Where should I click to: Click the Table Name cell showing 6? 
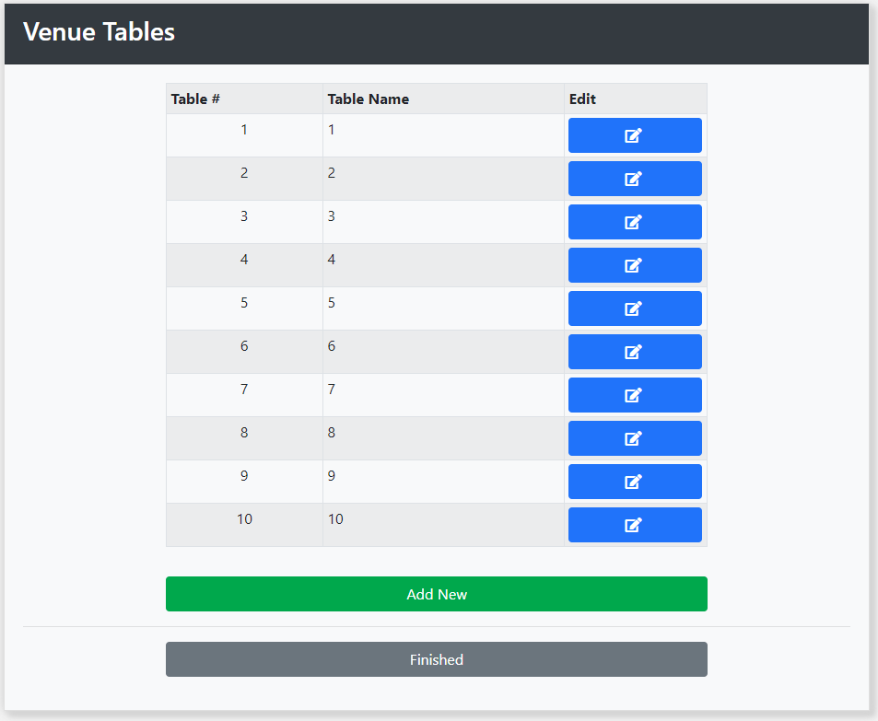(443, 352)
